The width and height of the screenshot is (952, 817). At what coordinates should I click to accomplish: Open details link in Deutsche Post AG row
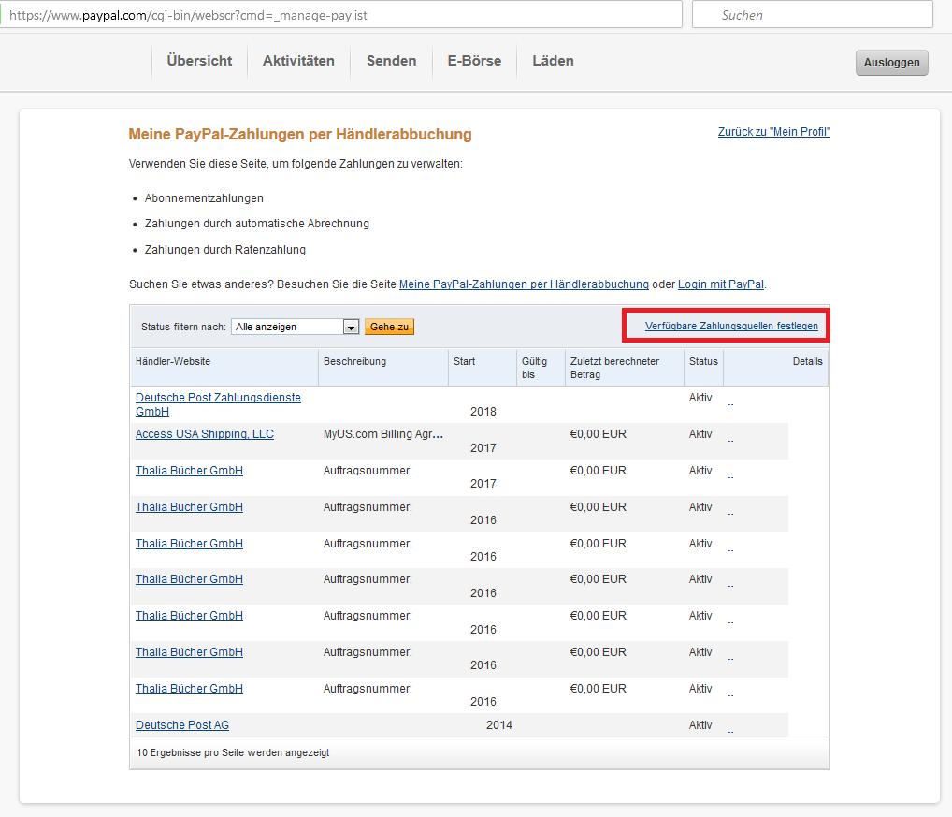pyautogui.click(x=730, y=732)
